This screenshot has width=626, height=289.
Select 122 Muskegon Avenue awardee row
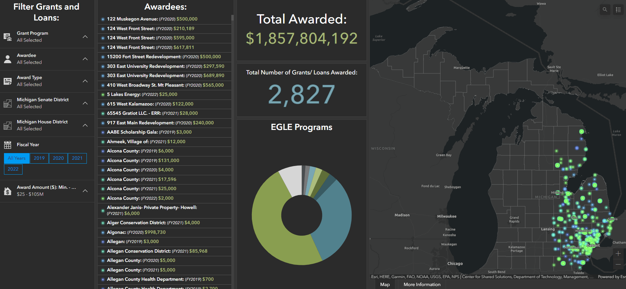pyautogui.click(x=165, y=19)
